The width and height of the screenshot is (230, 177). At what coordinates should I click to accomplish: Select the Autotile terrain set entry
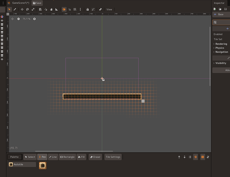[22, 164]
